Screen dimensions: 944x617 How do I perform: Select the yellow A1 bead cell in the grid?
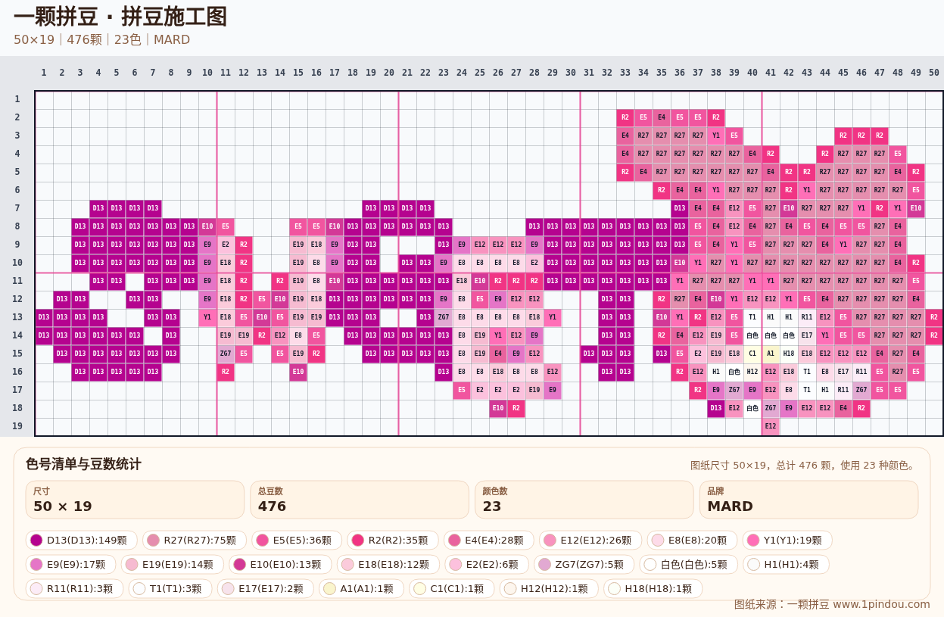click(771, 354)
